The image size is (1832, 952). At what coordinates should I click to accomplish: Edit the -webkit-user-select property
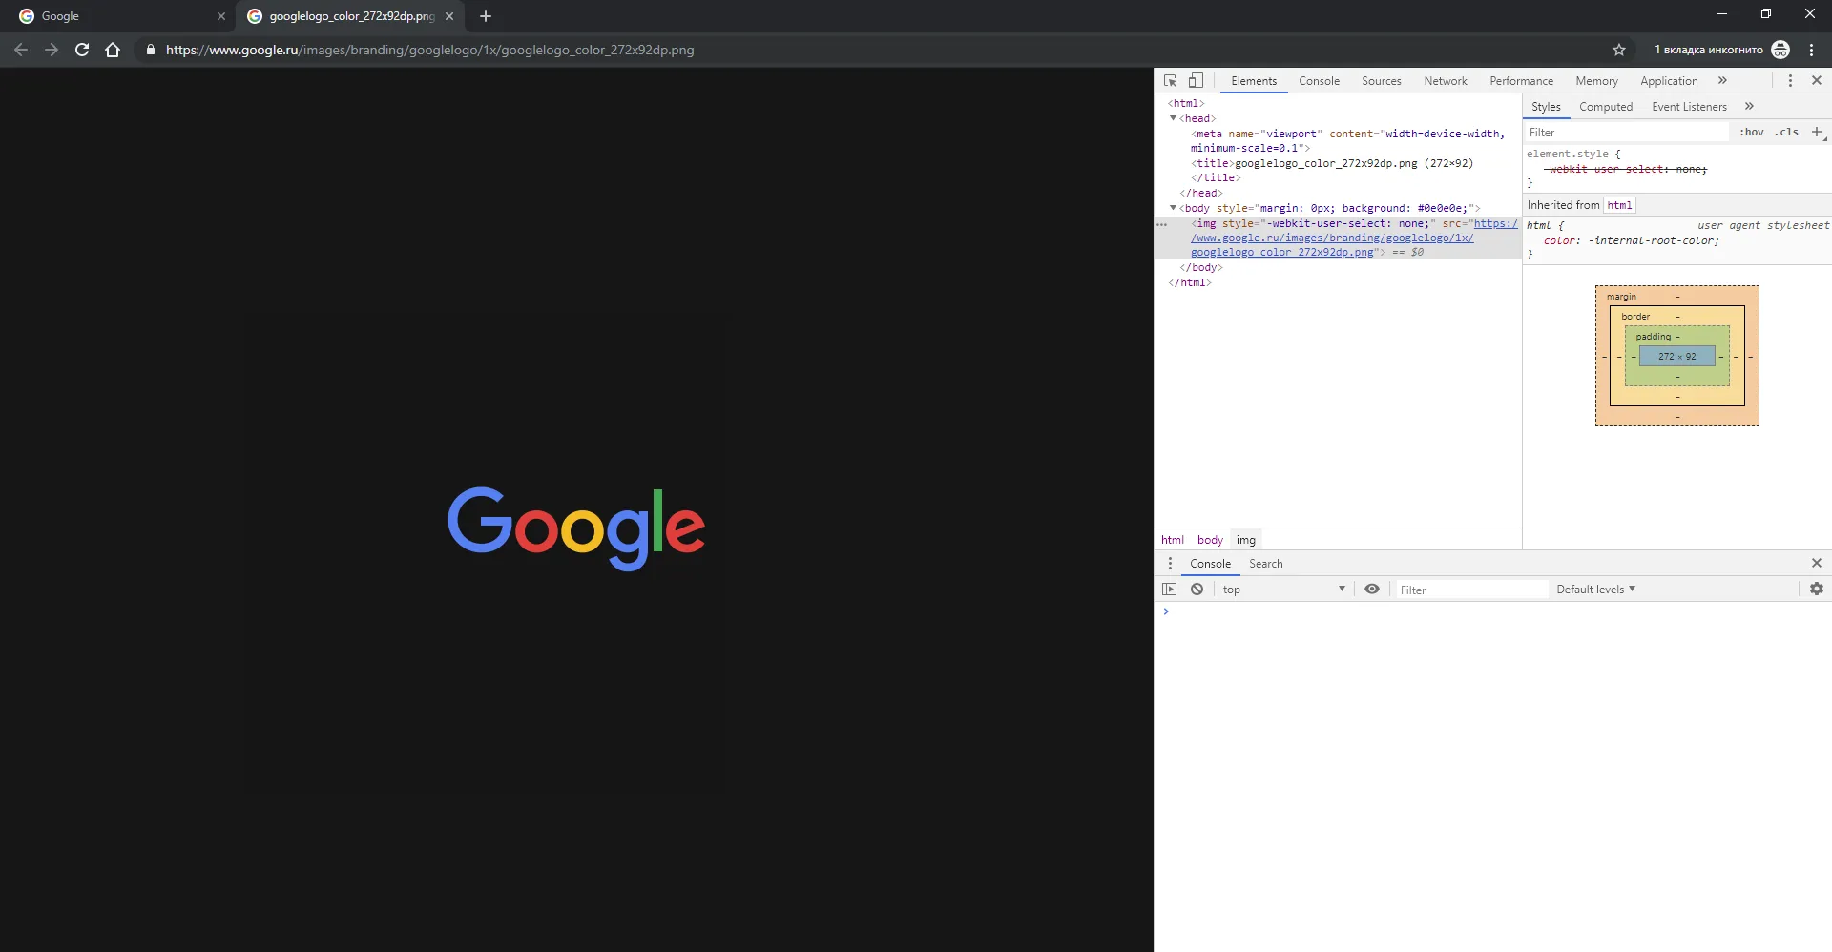pos(1606,169)
